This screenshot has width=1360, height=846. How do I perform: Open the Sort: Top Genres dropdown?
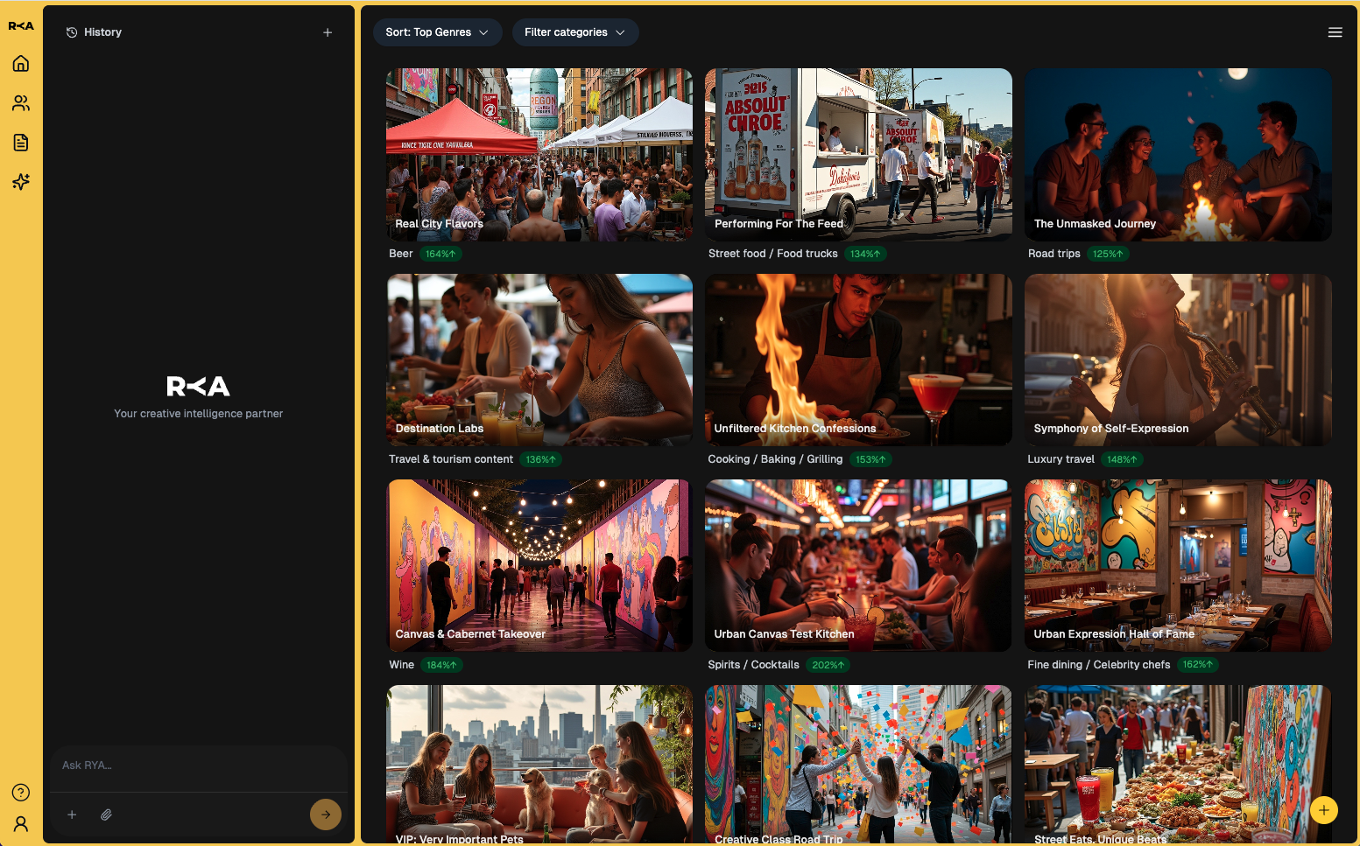(437, 32)
